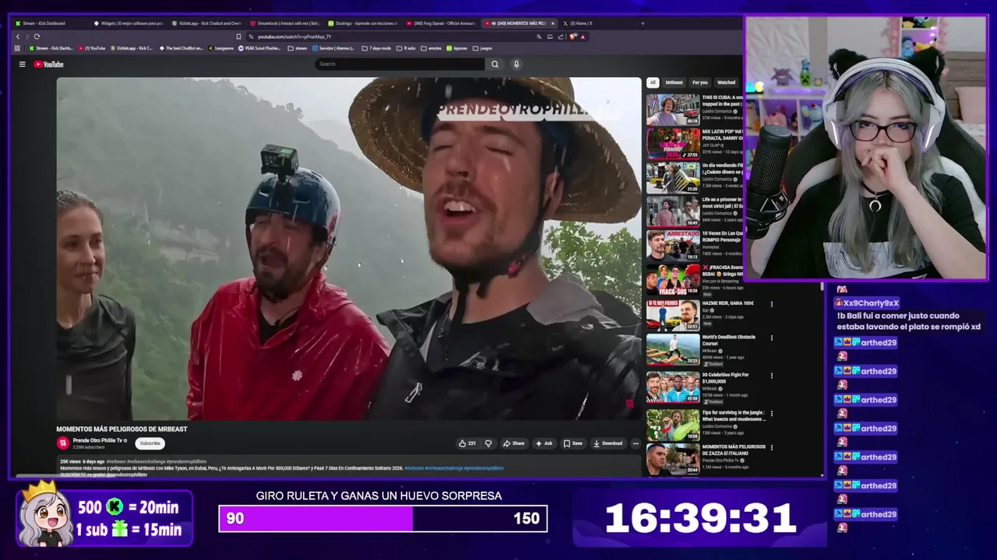Go back with the browser back arrow
Viewport: 997px width, 560px height.
click(18, 37)
